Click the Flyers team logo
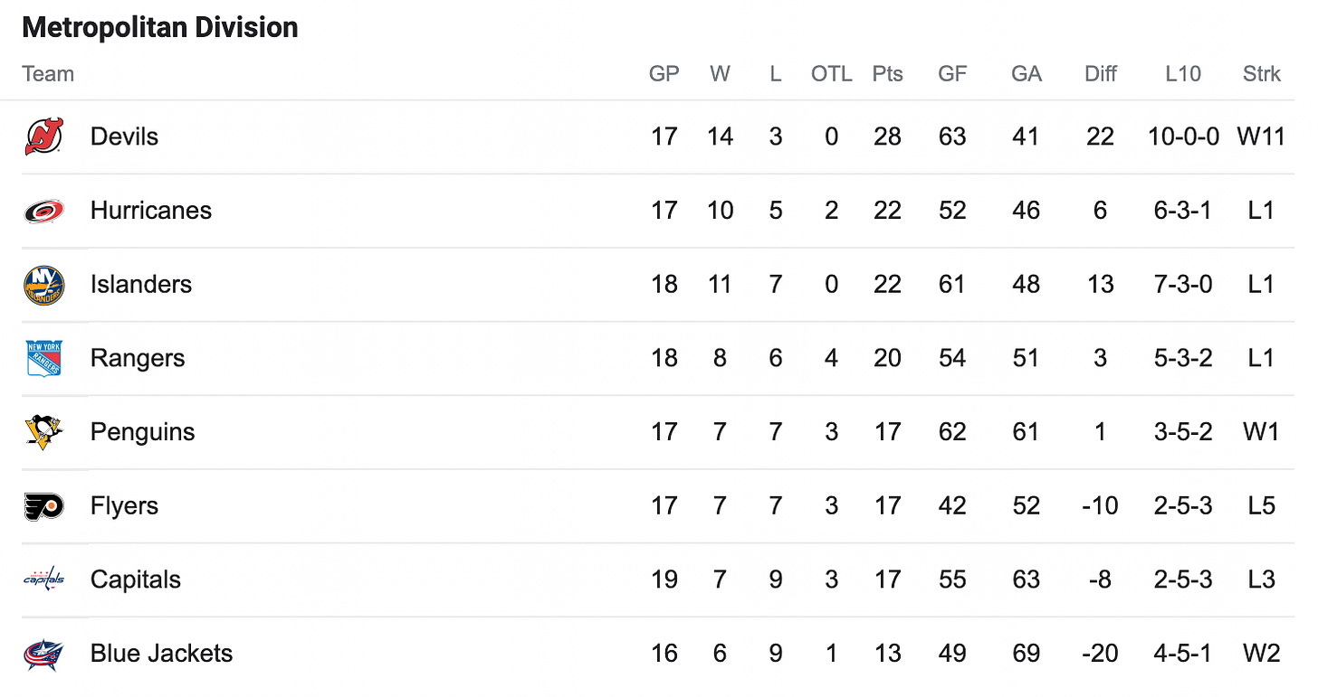 pos(43,506)
